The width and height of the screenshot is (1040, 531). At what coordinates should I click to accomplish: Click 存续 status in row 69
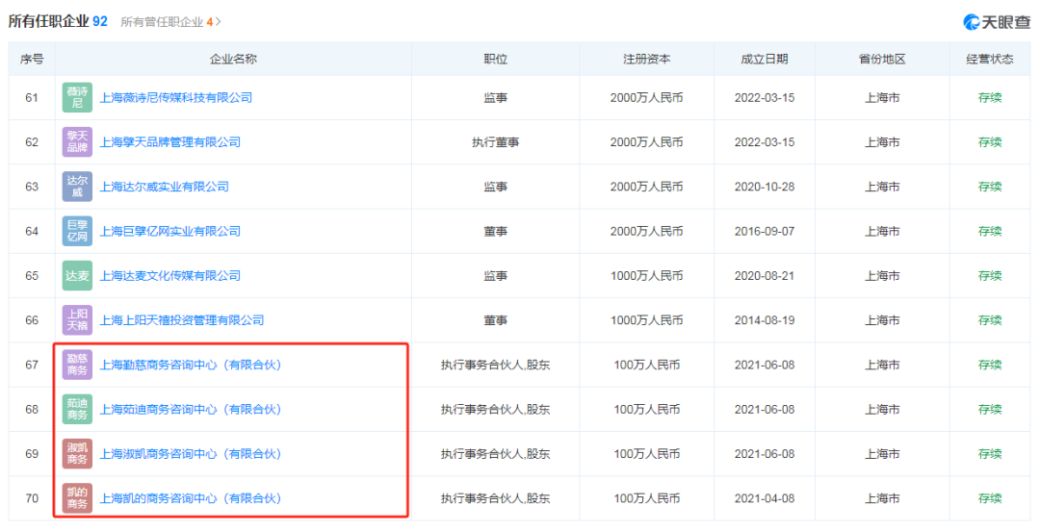point(990,453)
